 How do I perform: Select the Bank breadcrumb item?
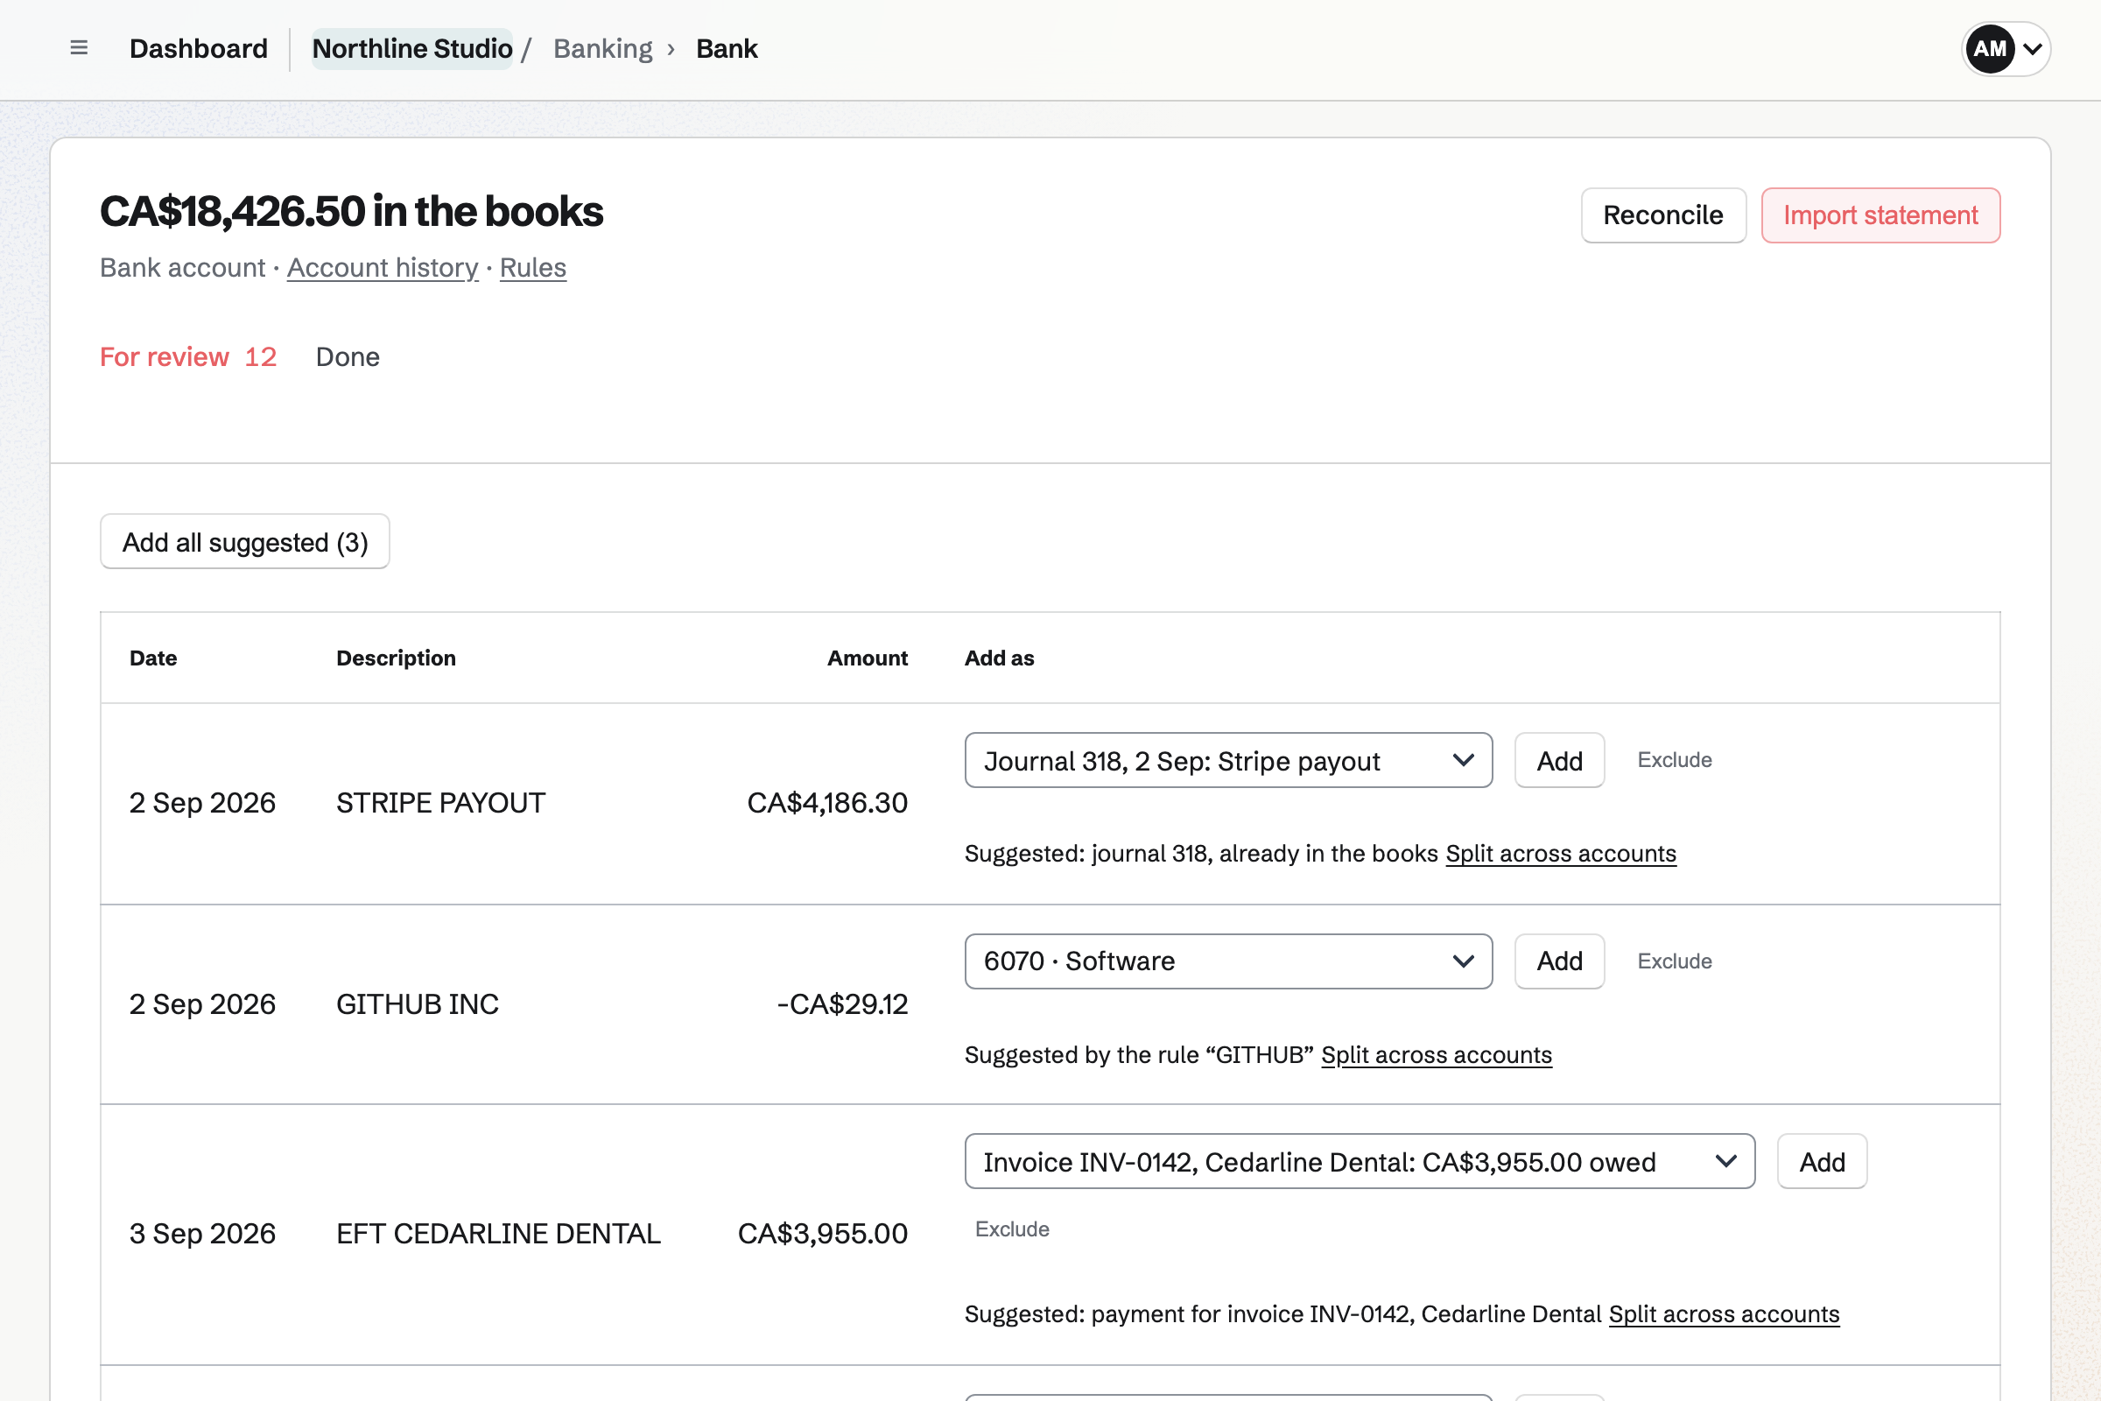(x=727, y=48)
